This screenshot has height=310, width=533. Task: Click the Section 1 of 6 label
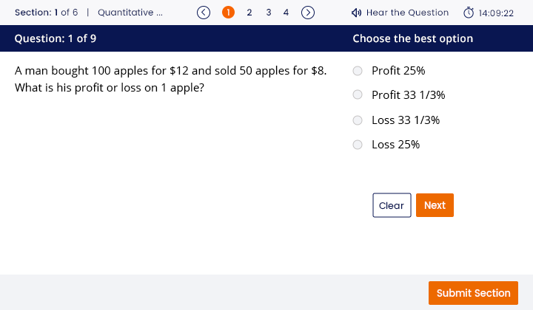click(46, 13)
